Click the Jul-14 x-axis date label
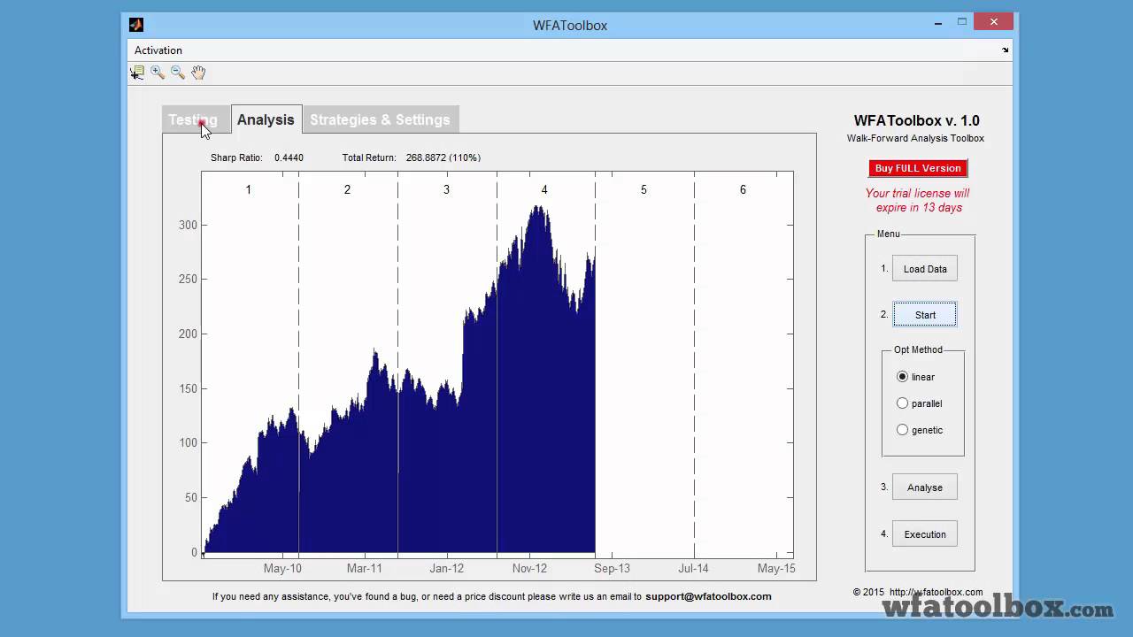Image resolution: width=1133 pixels, height=637 pixels. tap(694, 569)
